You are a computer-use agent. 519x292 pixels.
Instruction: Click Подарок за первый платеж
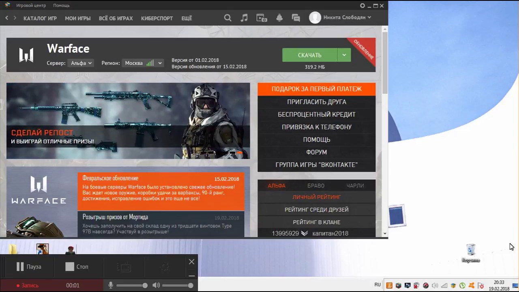coord(317,89)
